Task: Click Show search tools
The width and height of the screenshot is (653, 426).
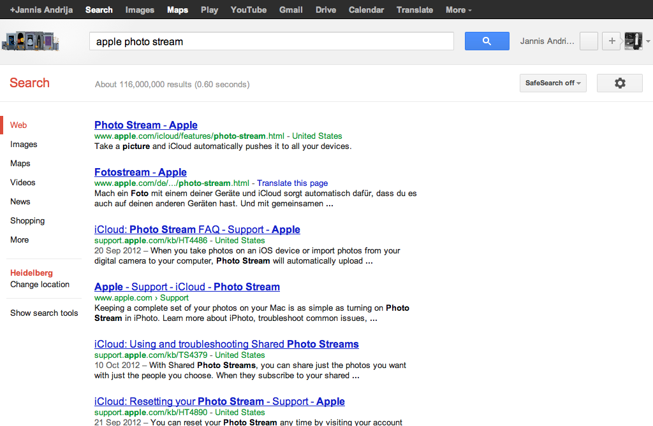Action: 44,313
